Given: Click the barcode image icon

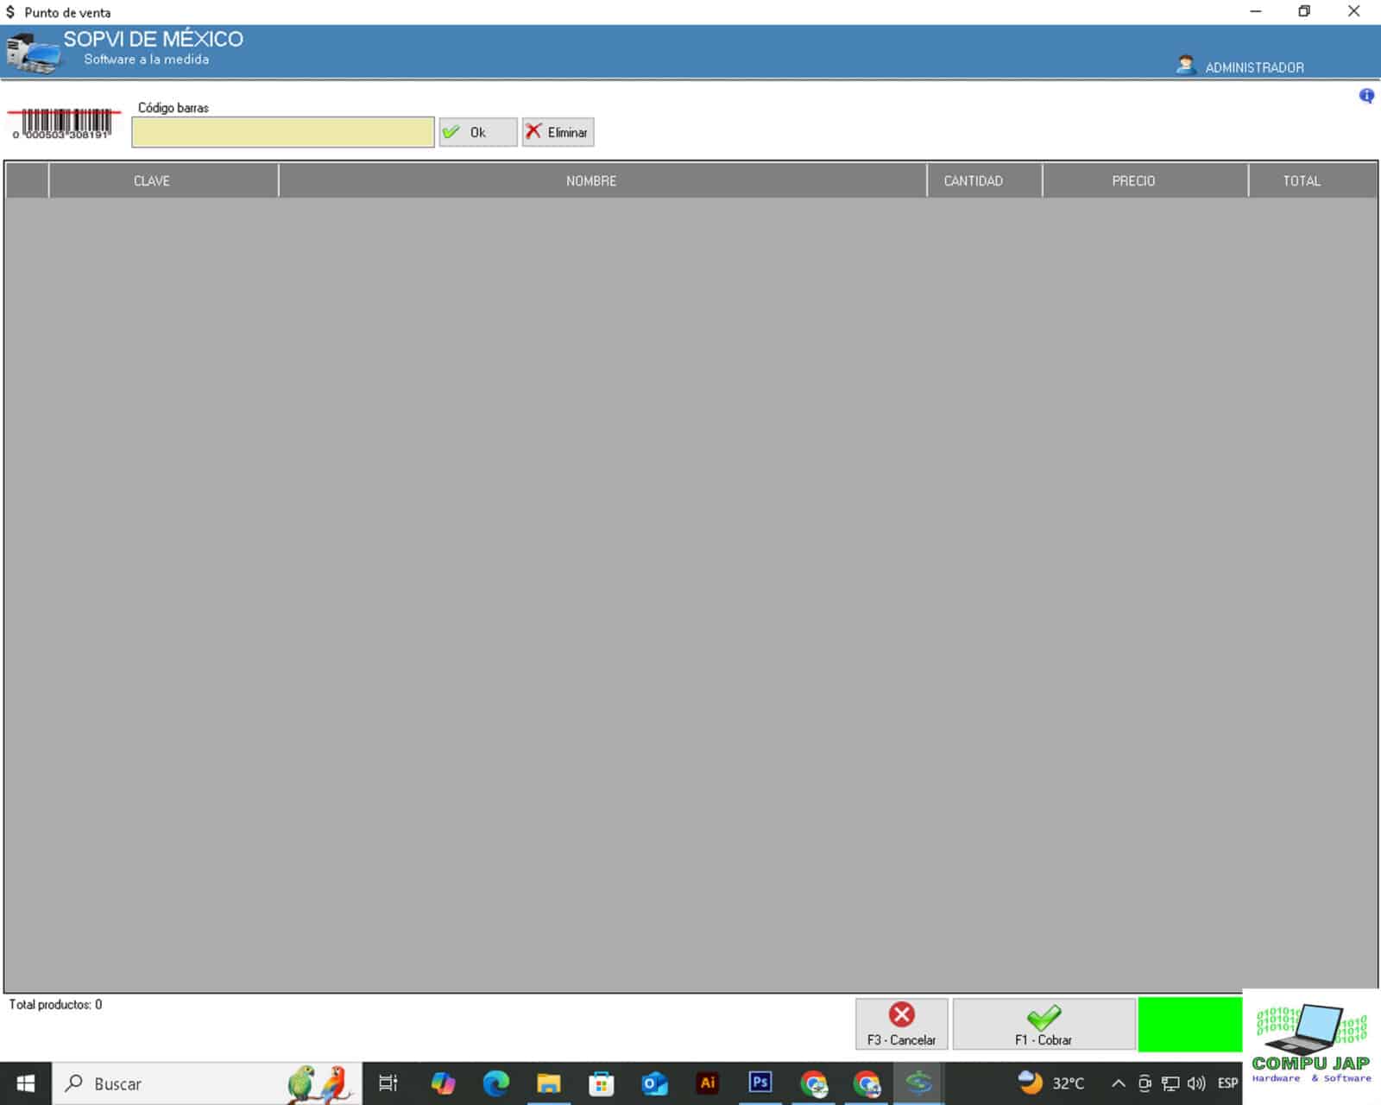Looking at the screenshot, I should click(x=64, y=123).
